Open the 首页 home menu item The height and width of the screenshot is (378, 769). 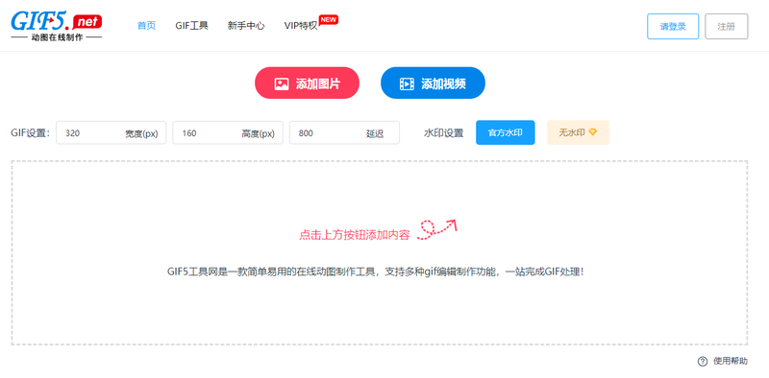[147, 26]
